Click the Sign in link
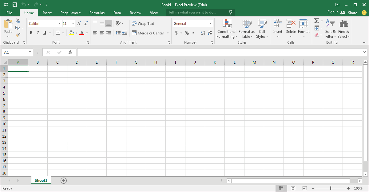The image size is (369, 192). 333,12
